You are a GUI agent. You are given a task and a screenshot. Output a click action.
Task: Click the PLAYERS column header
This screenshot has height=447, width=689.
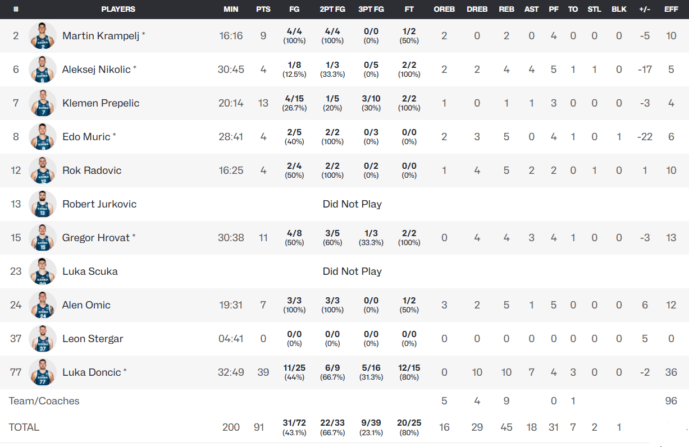click(x=118, y=10)
